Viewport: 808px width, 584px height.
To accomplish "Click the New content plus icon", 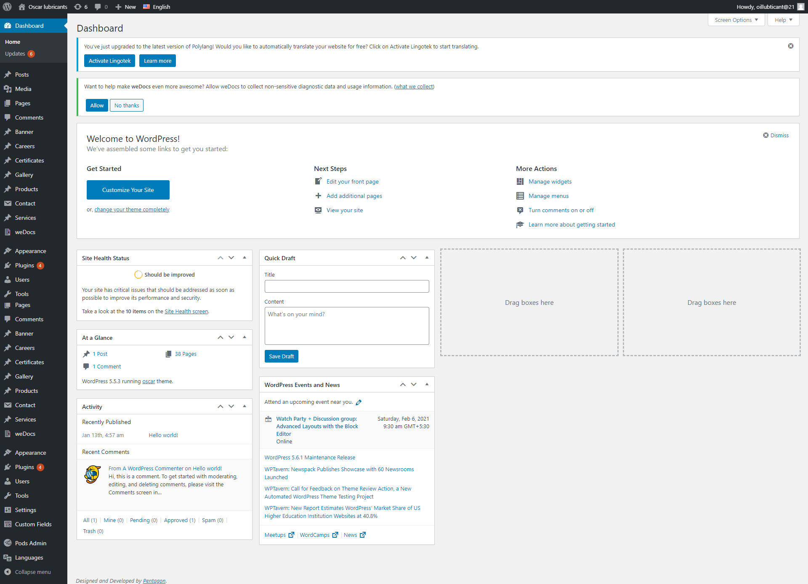I will coord(118,7).
